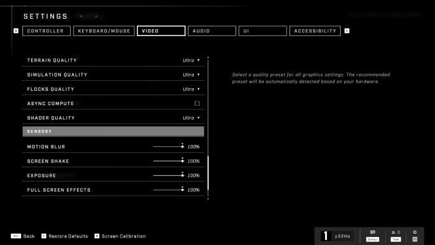Adjust the Full Screen Effects slider
Viewport: 435px width, 245px height.
pyautogui.click(x=168, y=190)
